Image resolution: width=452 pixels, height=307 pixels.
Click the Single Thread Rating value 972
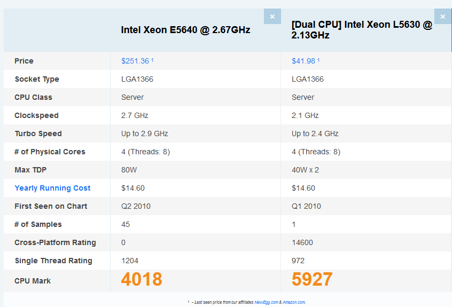click(x=298, y=261)
